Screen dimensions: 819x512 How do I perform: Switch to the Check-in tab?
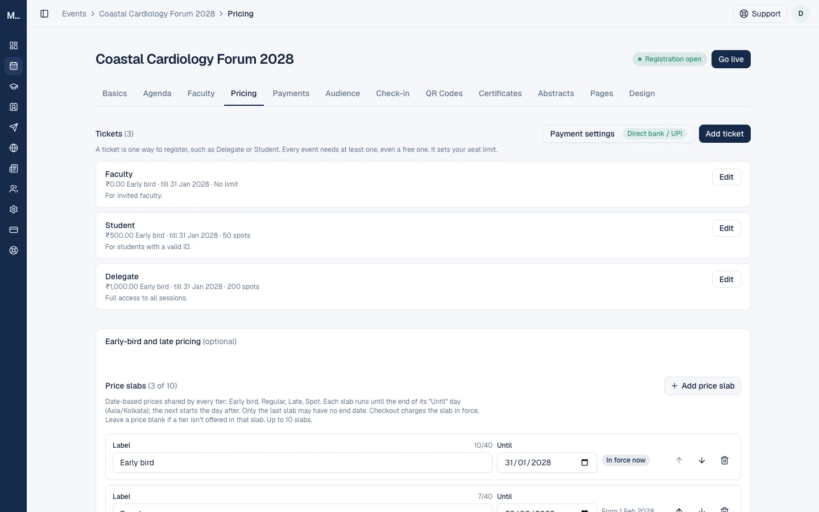pos(392,93)
